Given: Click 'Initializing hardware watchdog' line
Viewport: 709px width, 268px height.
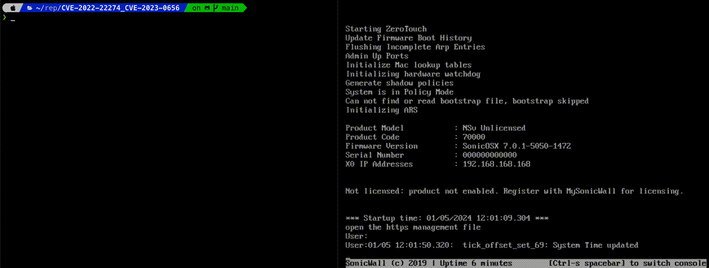Looking at the screenshot, I should point(413,74).
